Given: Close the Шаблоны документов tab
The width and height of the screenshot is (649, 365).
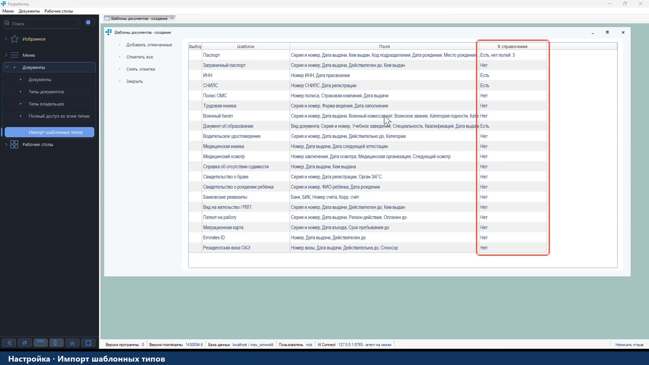Looking at the screenshot, I should point(172,18).
